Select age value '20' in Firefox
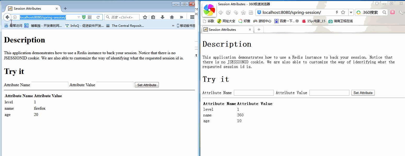Viewport: 405px width, 156px height. point(36,115)
